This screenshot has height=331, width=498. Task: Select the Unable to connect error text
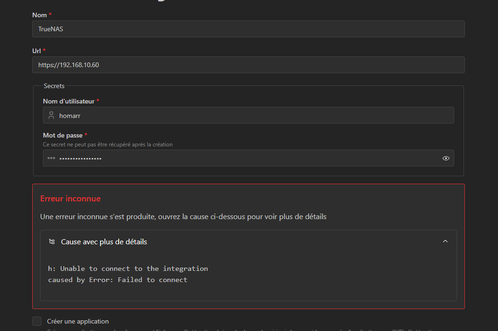point(128,269)
